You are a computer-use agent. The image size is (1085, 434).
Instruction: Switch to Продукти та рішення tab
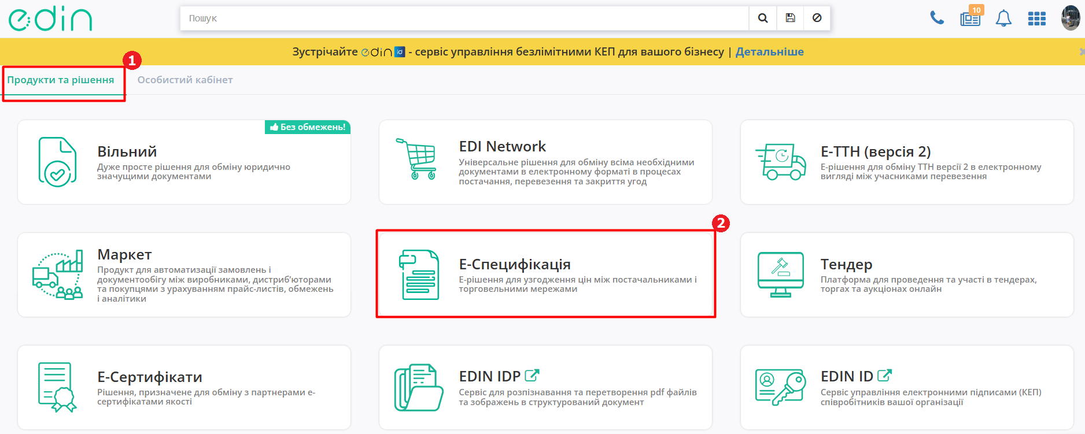tap(61, 80)
